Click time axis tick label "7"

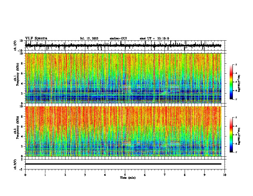click(165, 175)
